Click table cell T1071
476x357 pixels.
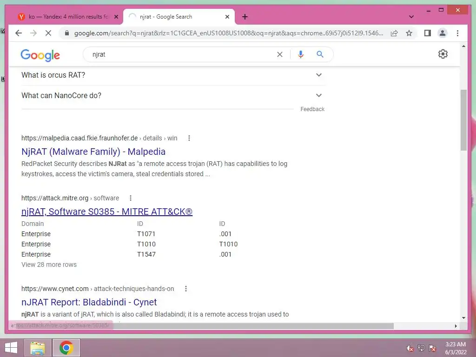146,234
